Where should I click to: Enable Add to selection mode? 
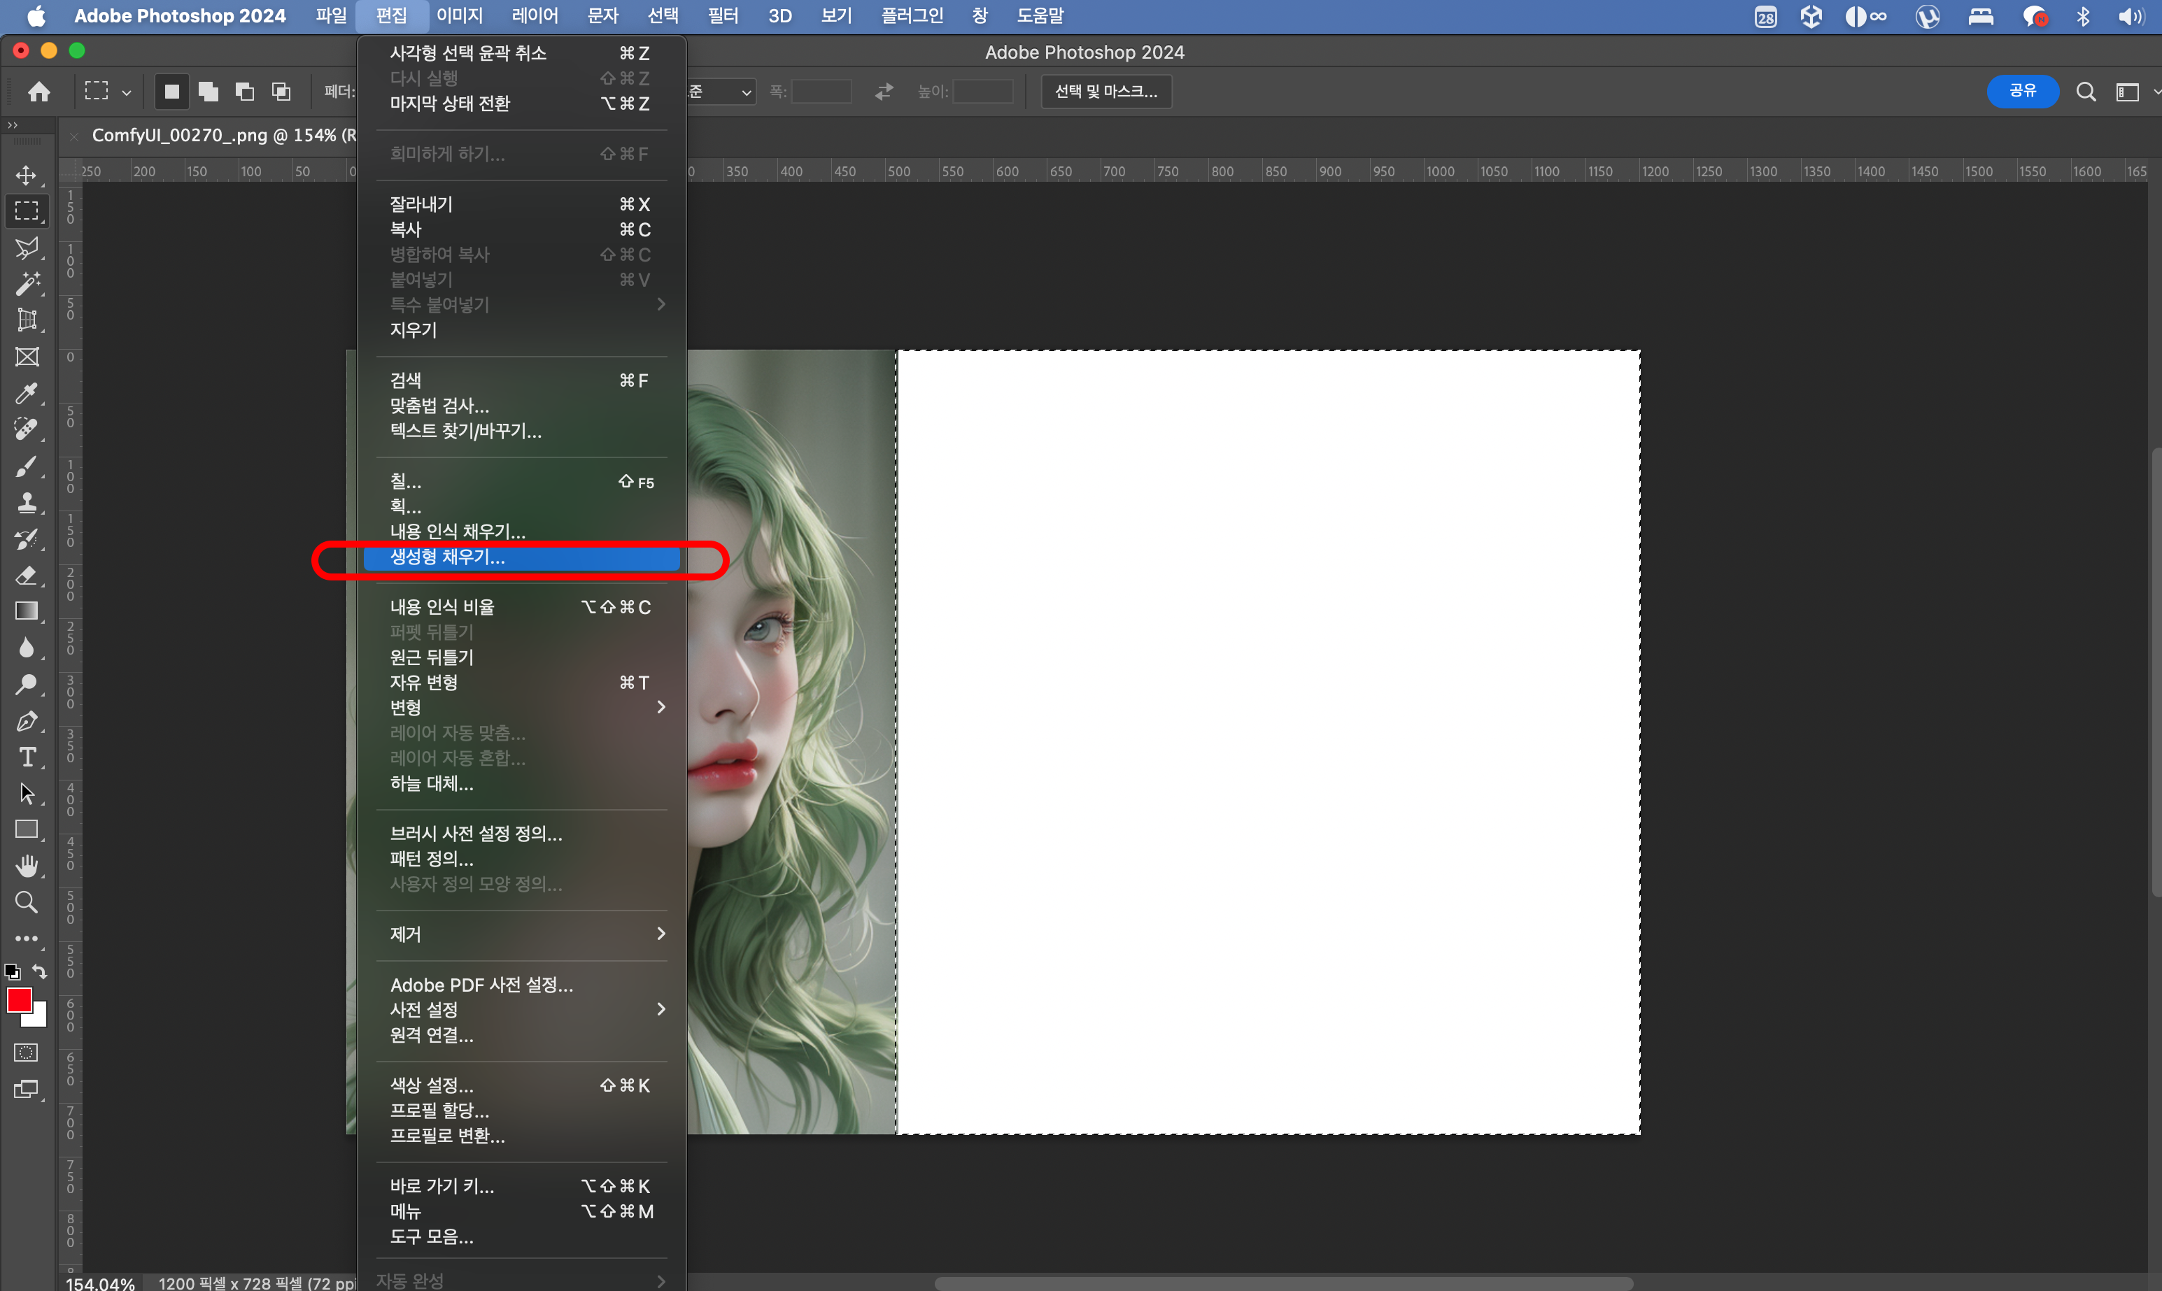pos(208,92)
